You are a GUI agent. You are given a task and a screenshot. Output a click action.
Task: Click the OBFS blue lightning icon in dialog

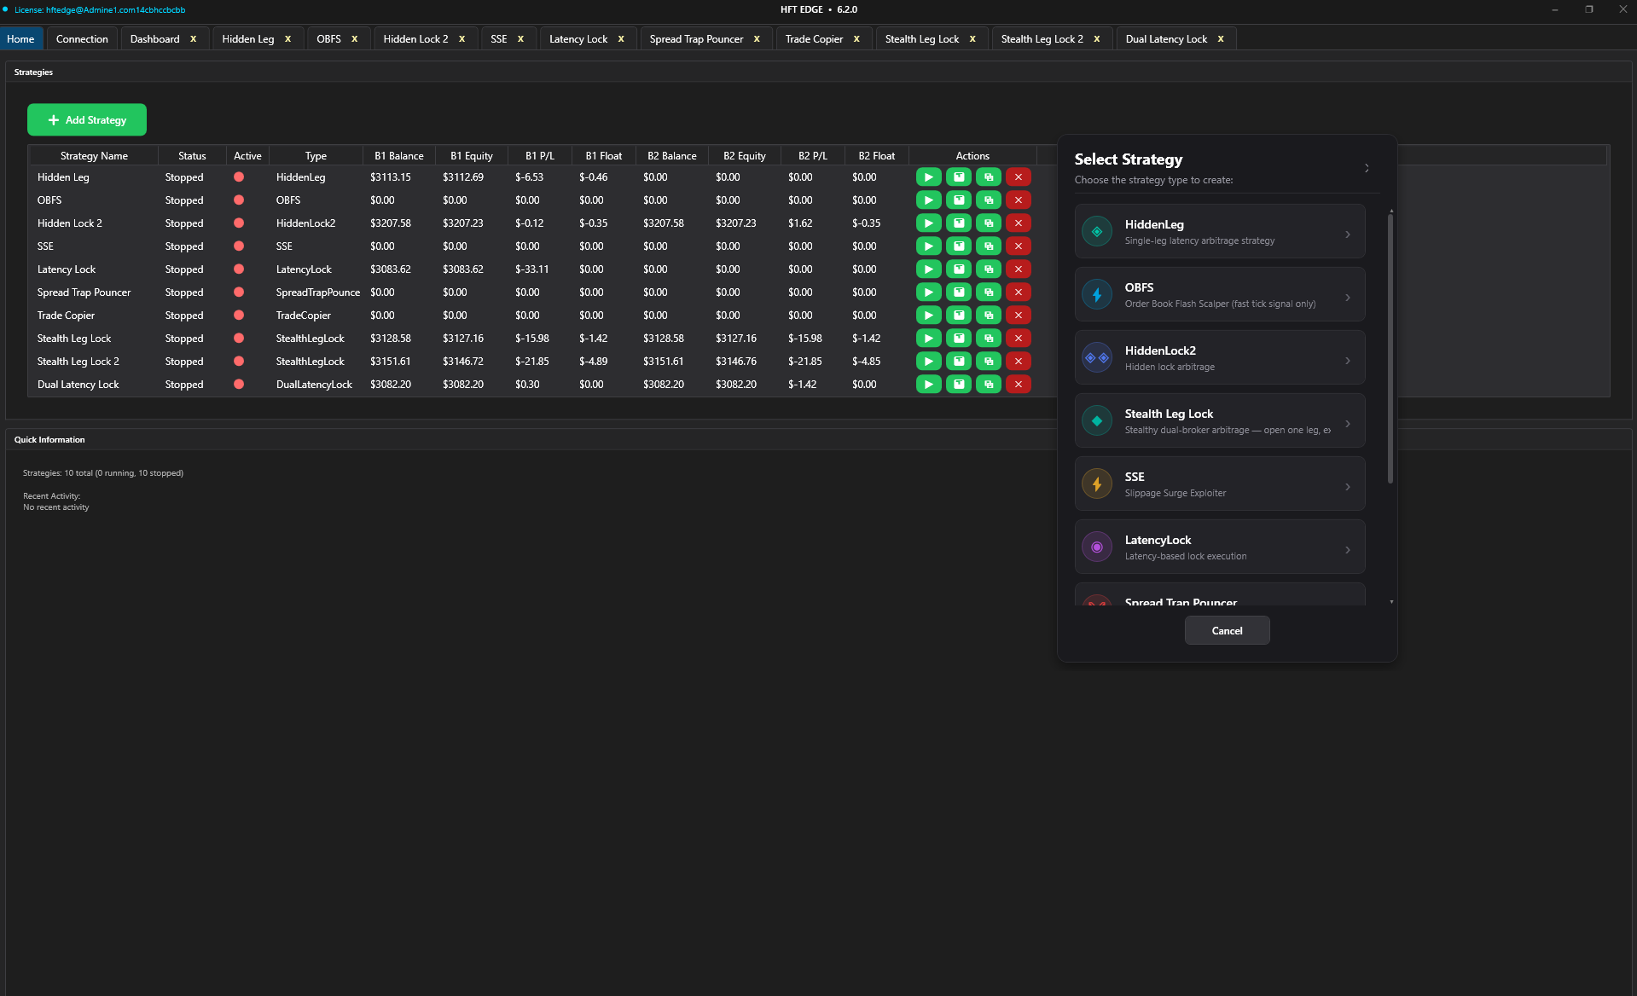point(1097,295)
